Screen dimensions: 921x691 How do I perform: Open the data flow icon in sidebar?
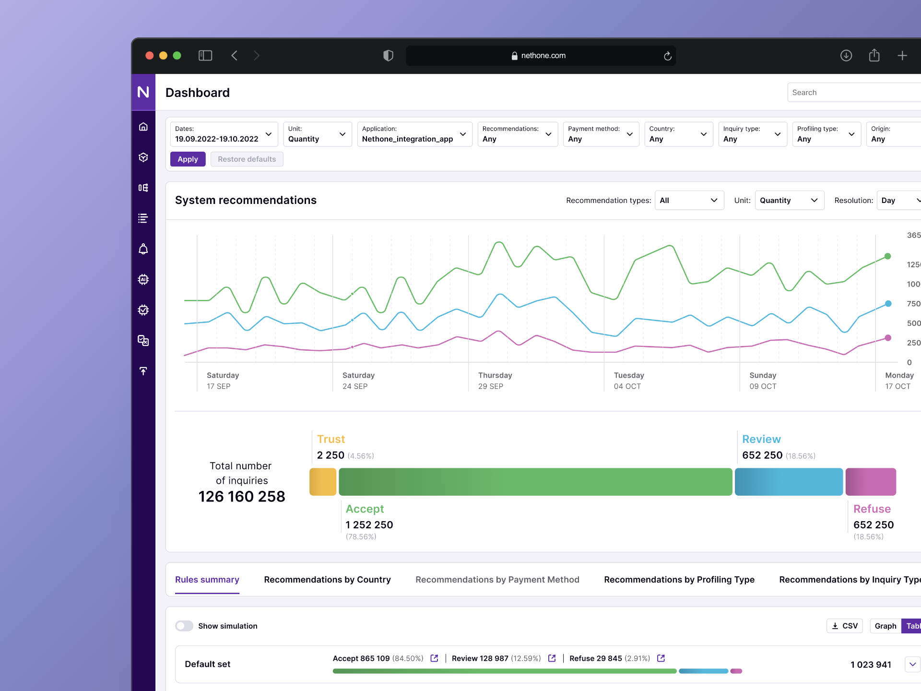[143, 188]
